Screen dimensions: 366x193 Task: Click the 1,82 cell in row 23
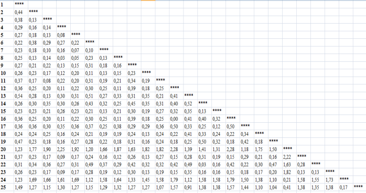[289, 172]
